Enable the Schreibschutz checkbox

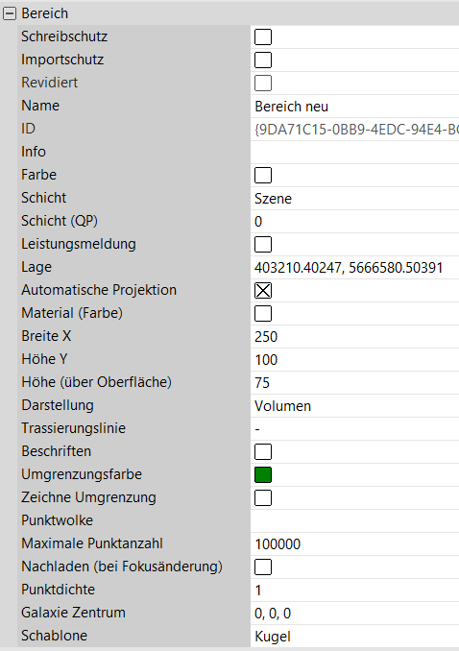(263, 36)
